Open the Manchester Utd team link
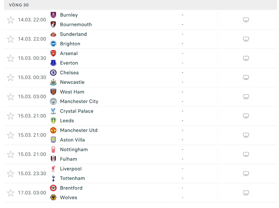 pos(79,130)
